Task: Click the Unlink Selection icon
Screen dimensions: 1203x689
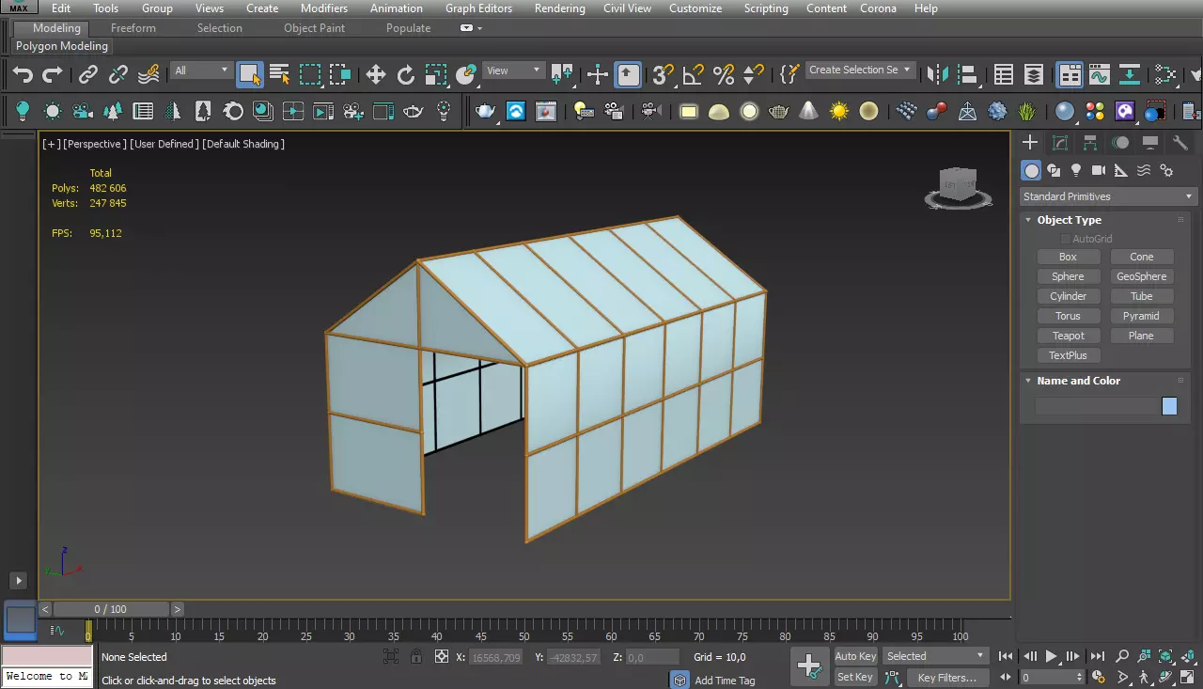Action: pyautogui.click(x=118, y=74)
